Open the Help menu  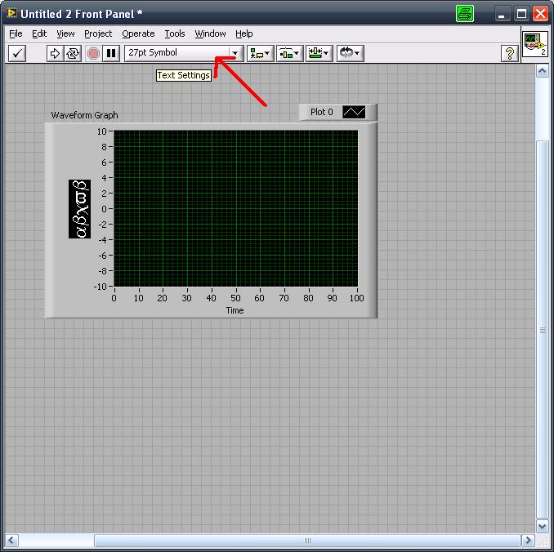243,33
